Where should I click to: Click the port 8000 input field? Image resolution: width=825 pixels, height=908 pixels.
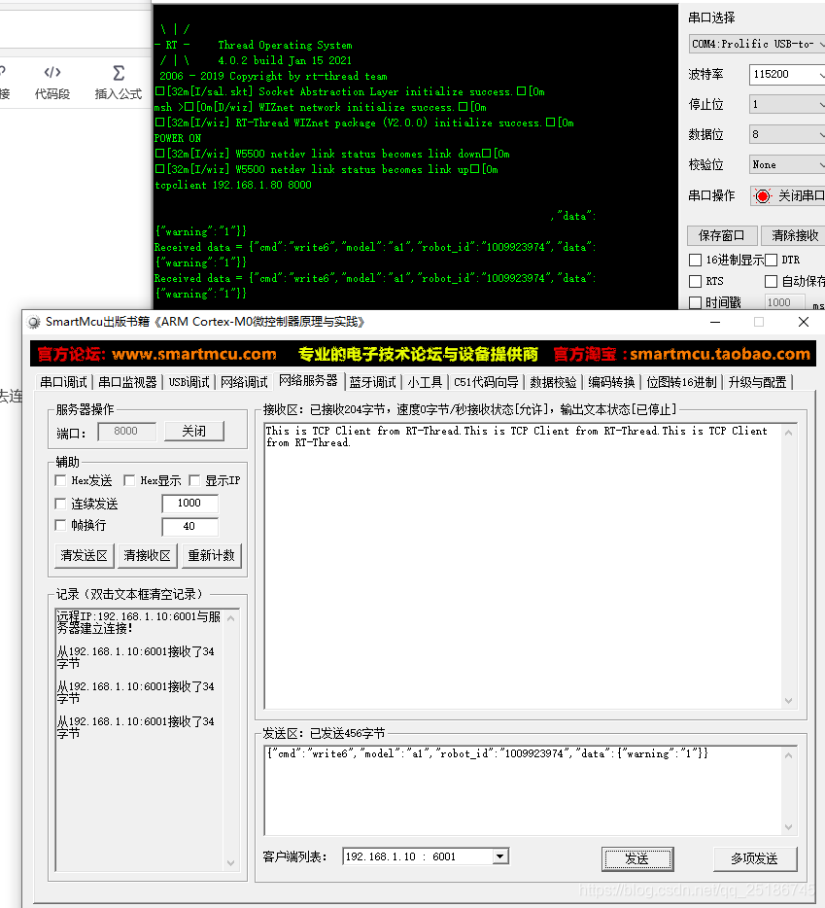[x=126, y=432]
